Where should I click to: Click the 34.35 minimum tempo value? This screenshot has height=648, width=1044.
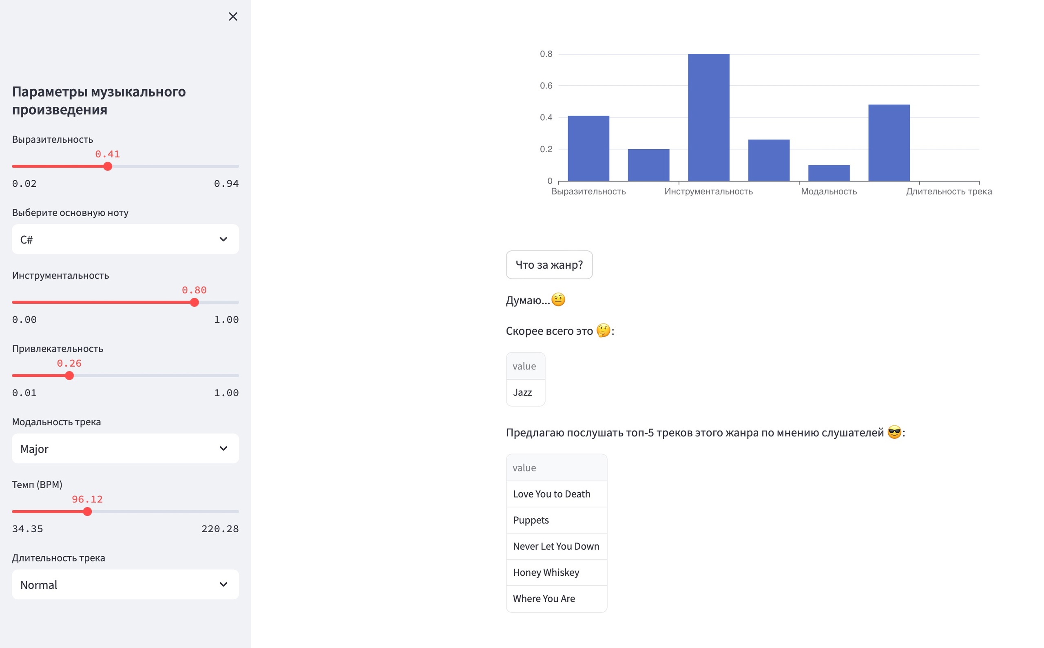pyautogui.click(x=27, y=529)
